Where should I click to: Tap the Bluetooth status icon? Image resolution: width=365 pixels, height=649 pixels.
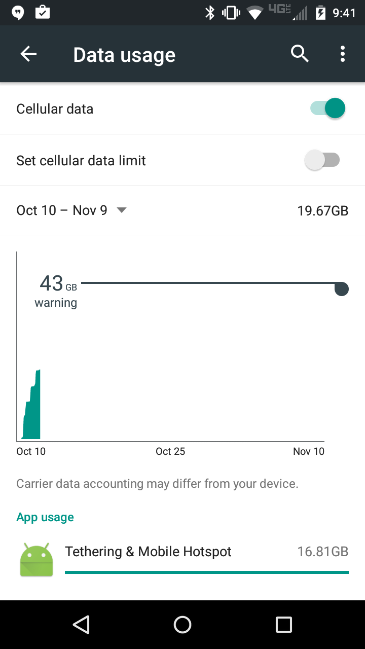click(x=209, y=13)
